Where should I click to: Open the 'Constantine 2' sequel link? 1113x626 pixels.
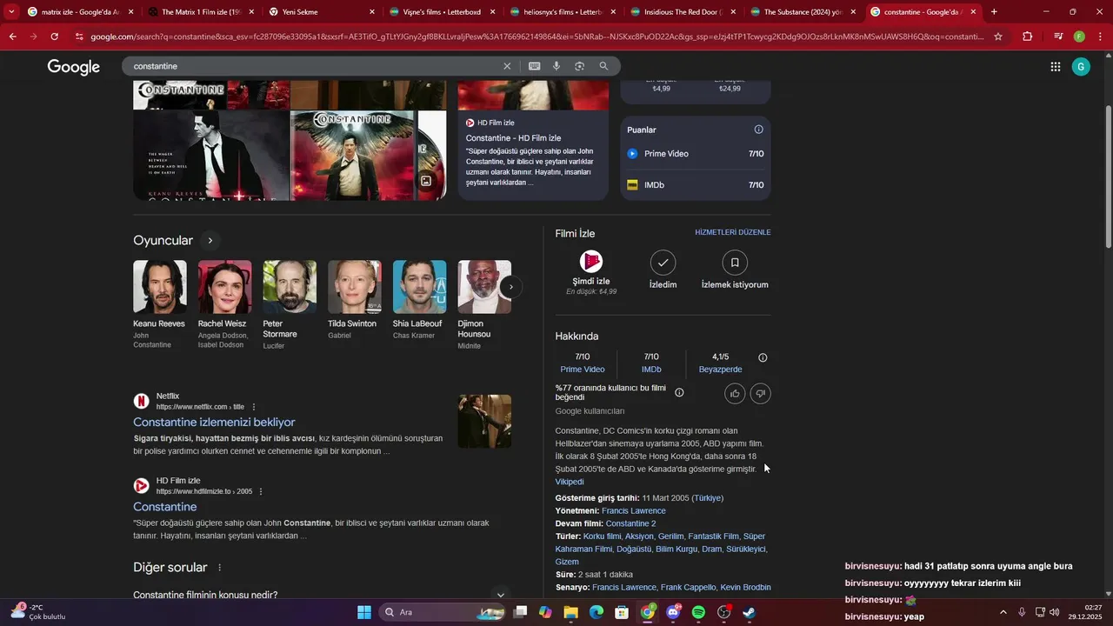click(630, 523)
